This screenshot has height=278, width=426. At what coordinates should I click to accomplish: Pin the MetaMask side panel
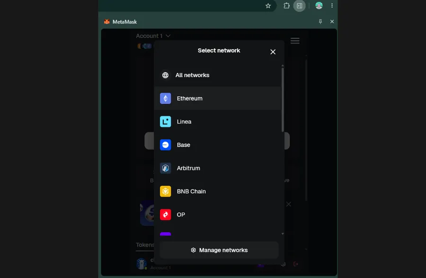point(320,21)
